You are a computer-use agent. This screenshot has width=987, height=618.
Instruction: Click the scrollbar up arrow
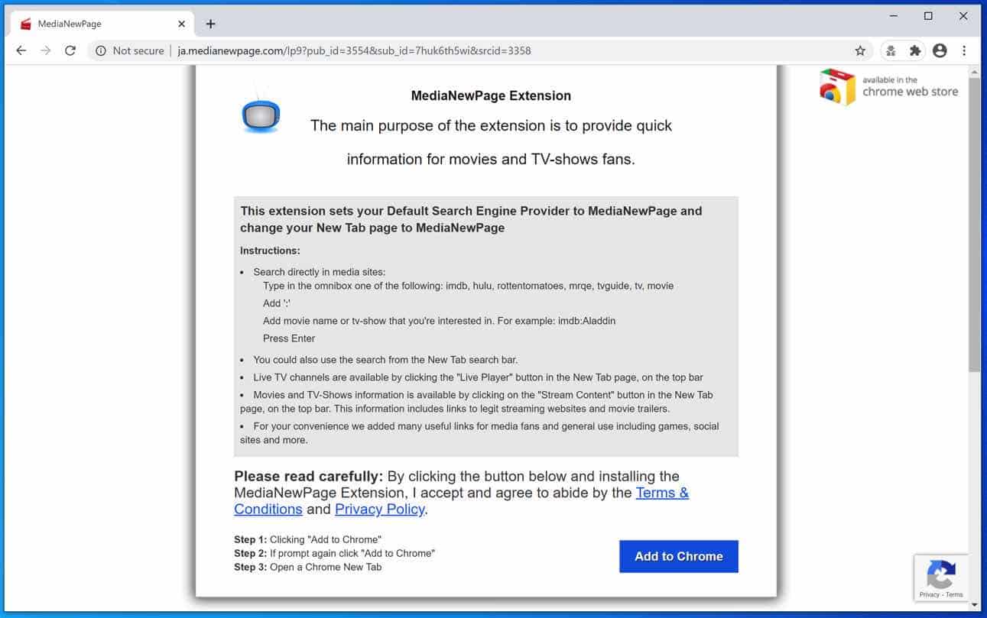[975, 72]
